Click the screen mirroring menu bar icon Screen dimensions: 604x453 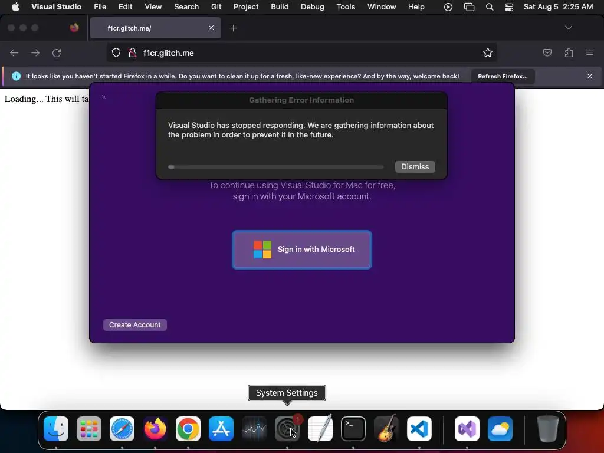tap(469, 7)
